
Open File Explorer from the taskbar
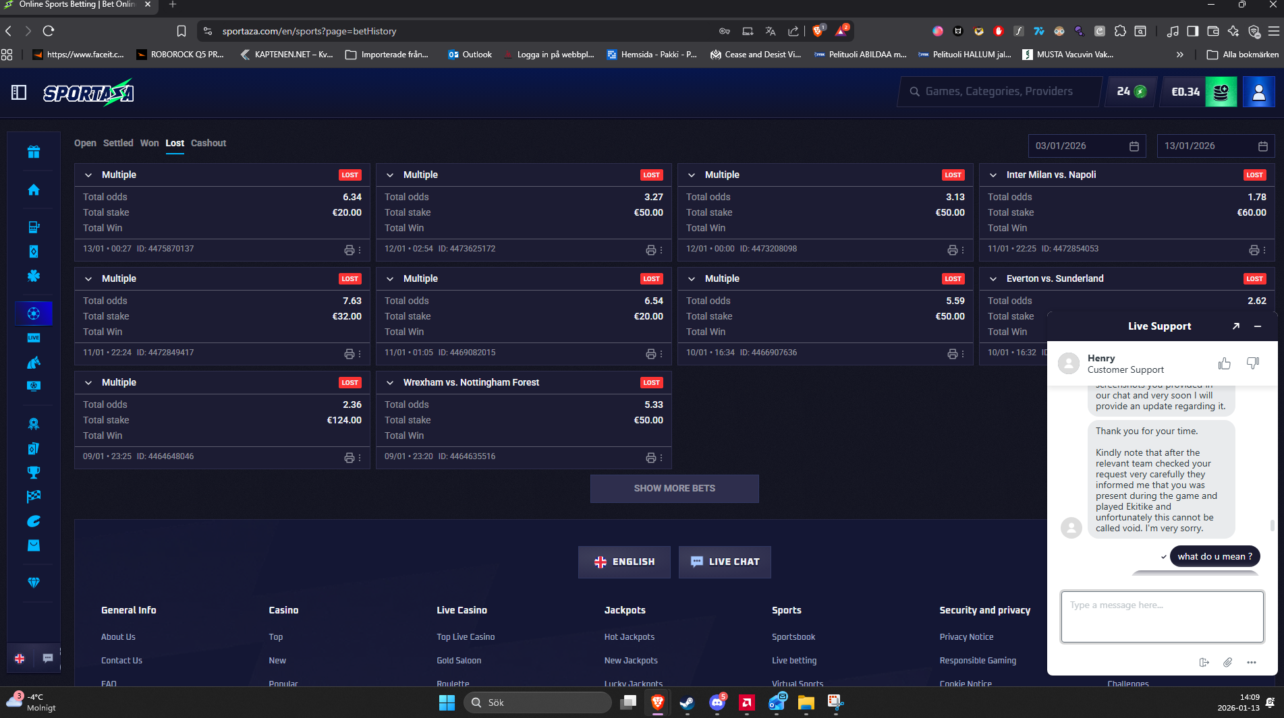(806, 702)
